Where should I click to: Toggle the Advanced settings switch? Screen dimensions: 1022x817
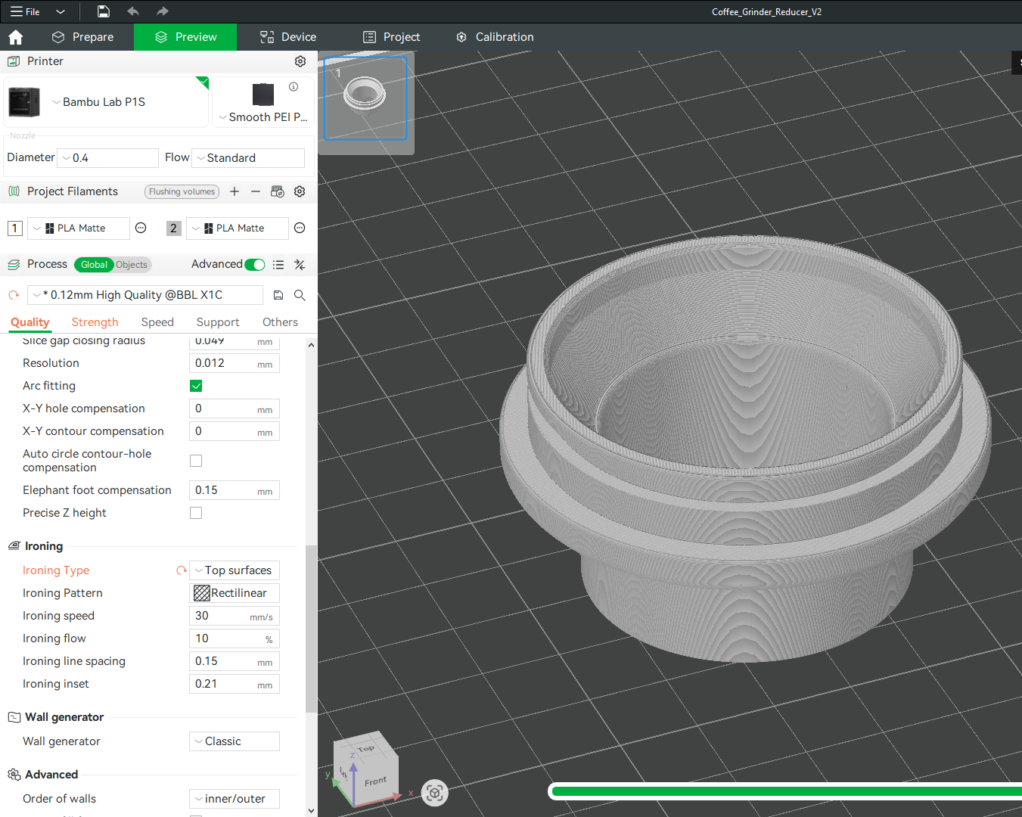[x=255, y=264]
